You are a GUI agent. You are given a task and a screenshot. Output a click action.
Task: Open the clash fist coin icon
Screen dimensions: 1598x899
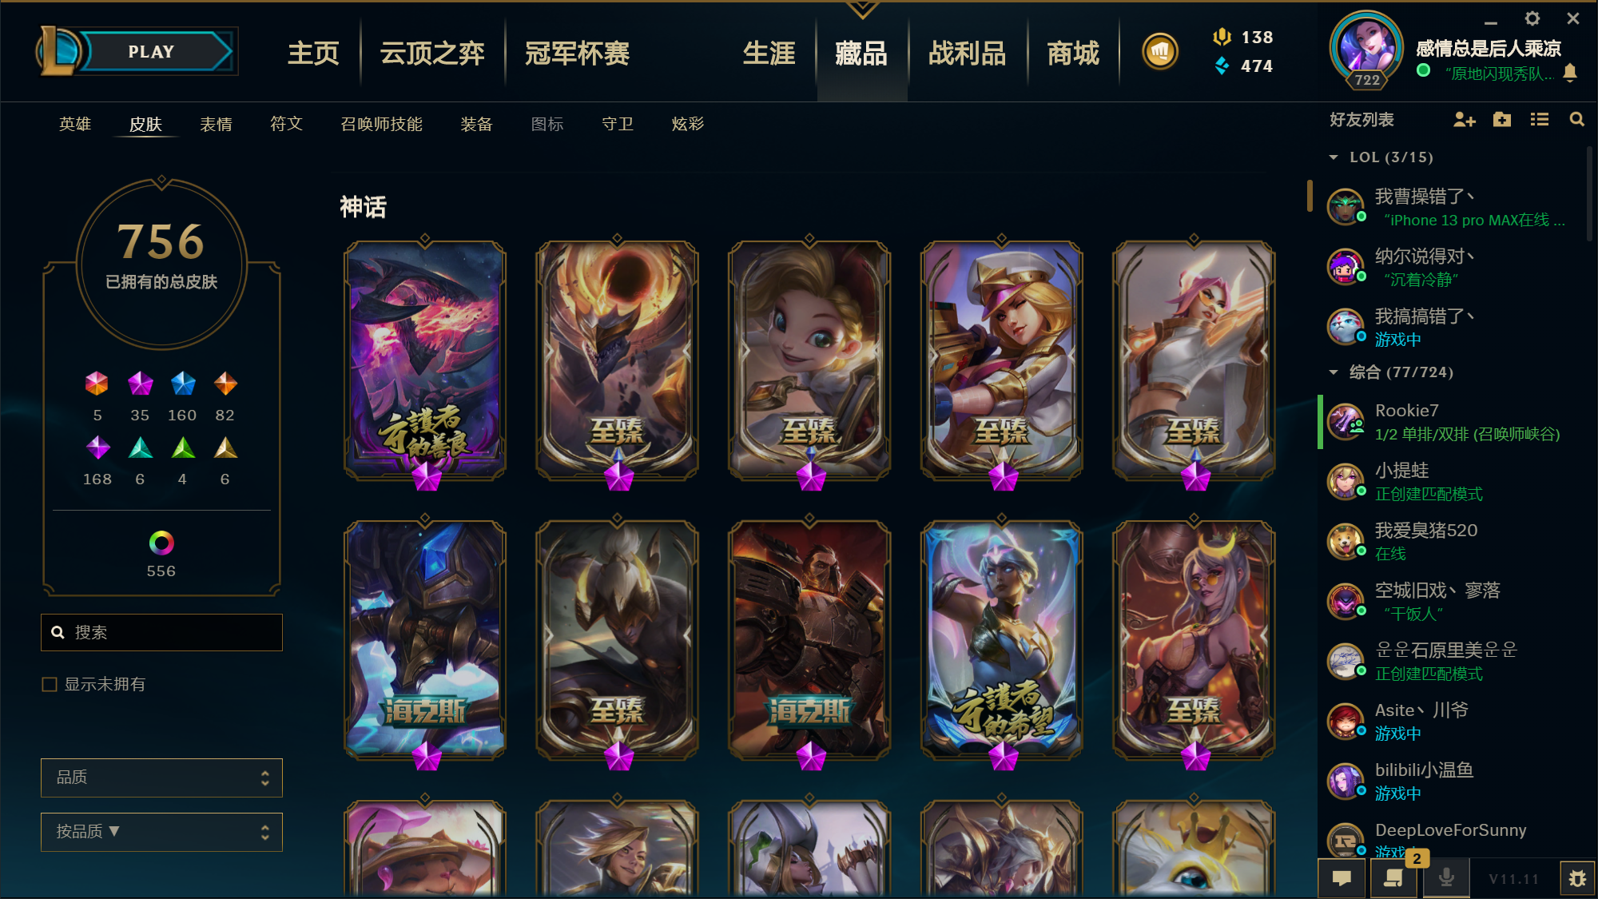point(1160,53)
